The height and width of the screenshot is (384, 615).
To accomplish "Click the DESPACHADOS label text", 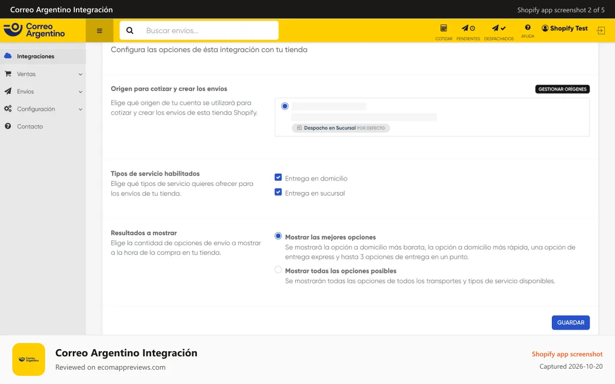I will tap(499, 39).
